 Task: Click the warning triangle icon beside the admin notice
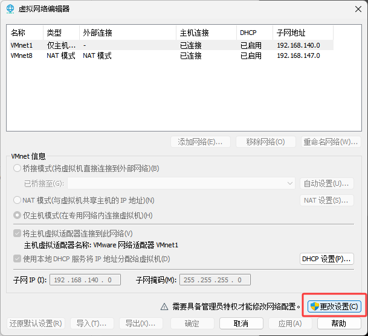[x=164, y=306]
